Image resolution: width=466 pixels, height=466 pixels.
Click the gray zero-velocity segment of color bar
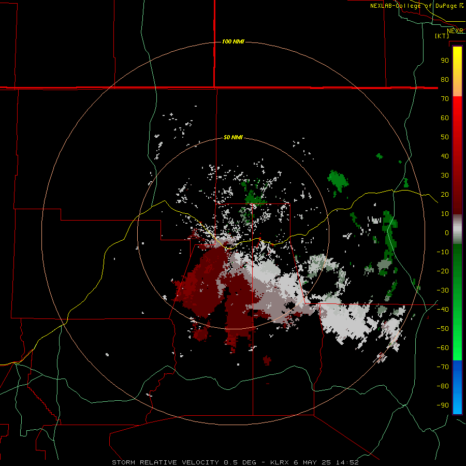(457, 229)
